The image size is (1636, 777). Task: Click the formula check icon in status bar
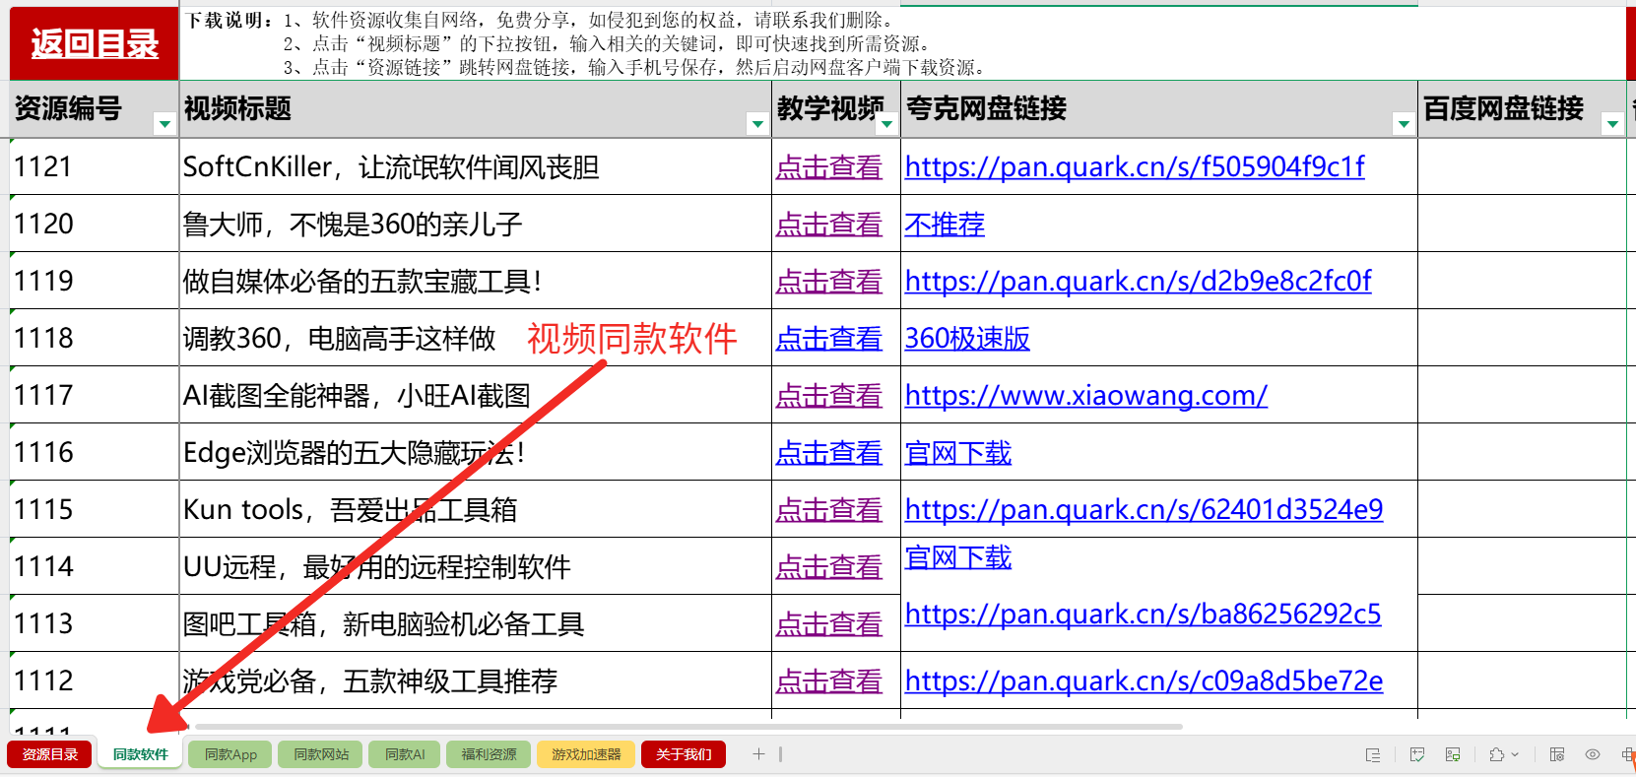coord(1417,754)
